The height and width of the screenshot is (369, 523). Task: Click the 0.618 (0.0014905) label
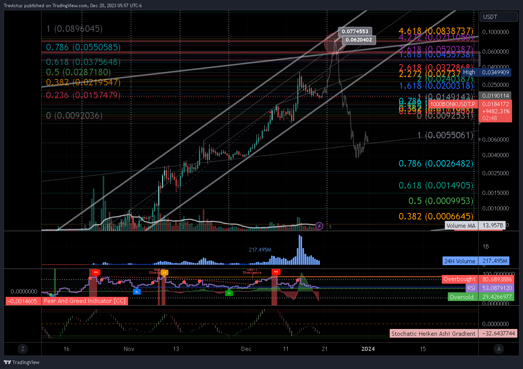coord(436,185)
